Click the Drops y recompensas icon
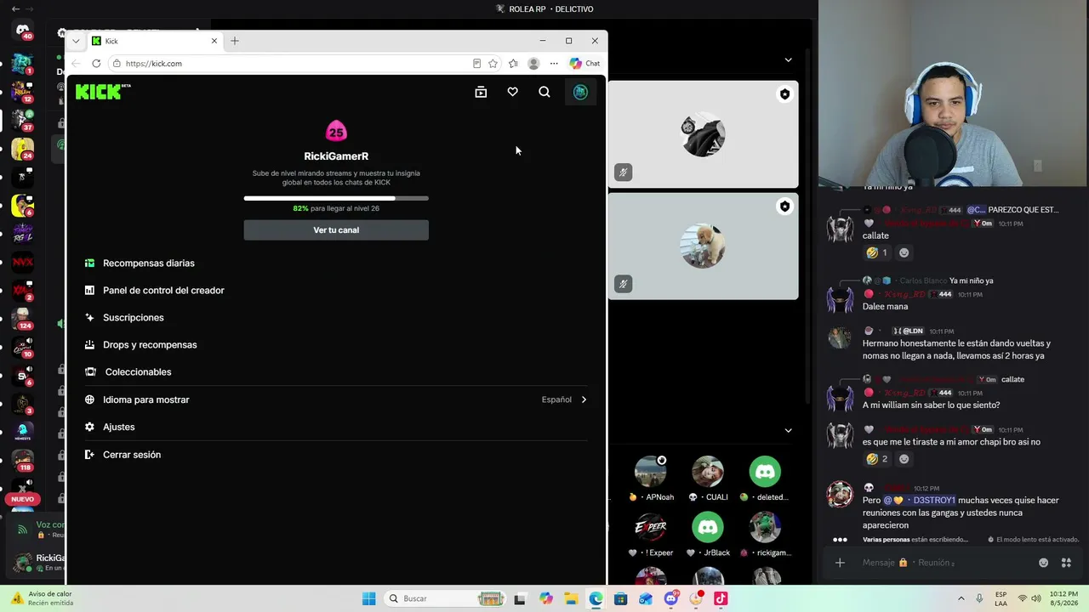The image size is (1089, 612). (89, 345)
